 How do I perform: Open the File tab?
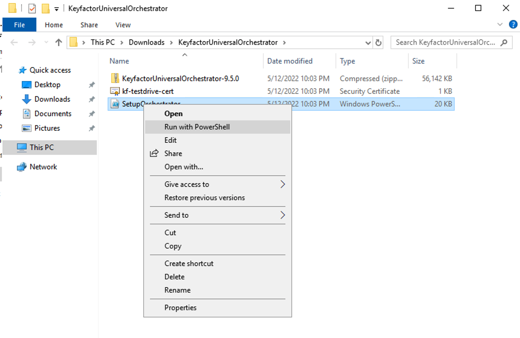(19, 25)
